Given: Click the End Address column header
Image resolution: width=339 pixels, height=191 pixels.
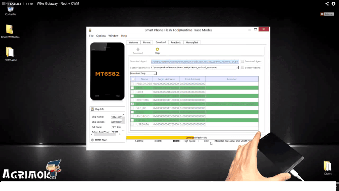Looking at the screenshot, I should 193,79.
